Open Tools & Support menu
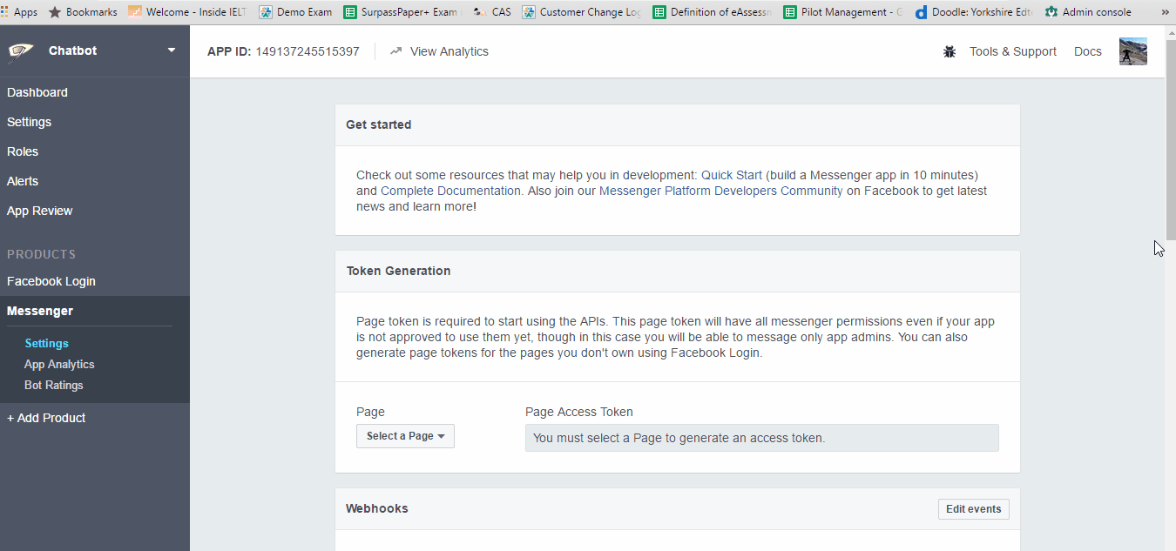The image size is (1176, 551). (1013, 51)
